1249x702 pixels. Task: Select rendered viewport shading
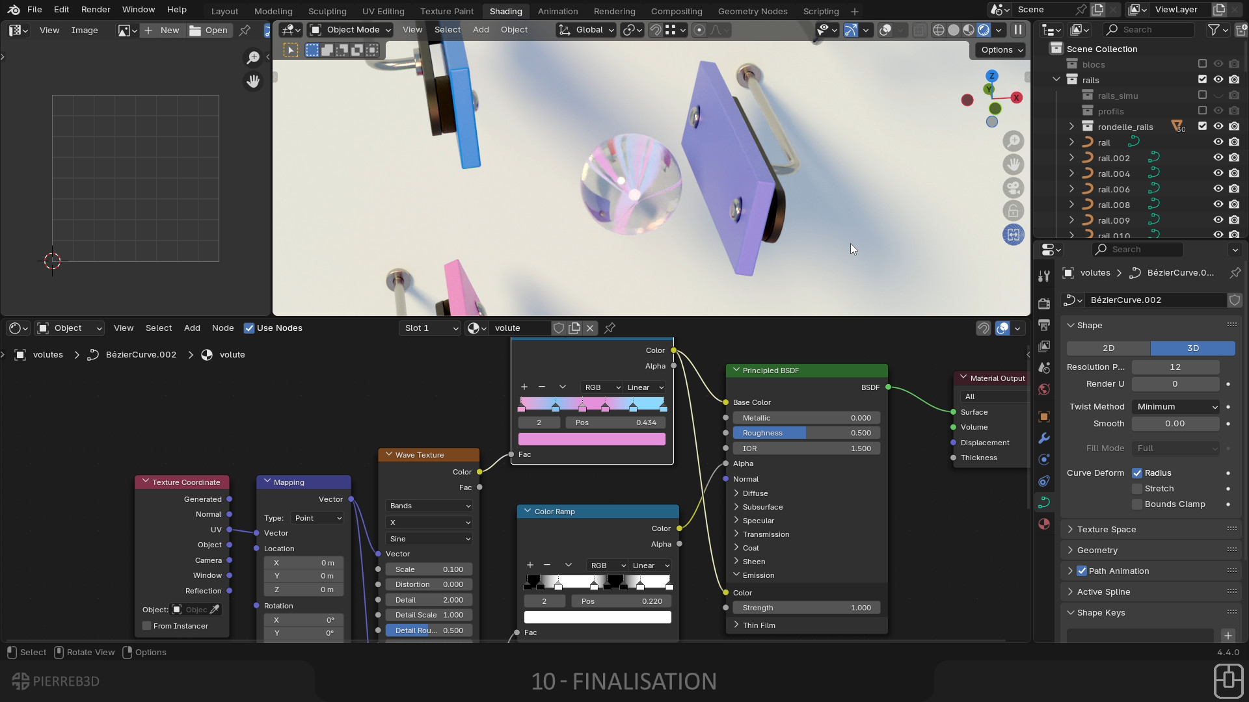tap(984, 30)
